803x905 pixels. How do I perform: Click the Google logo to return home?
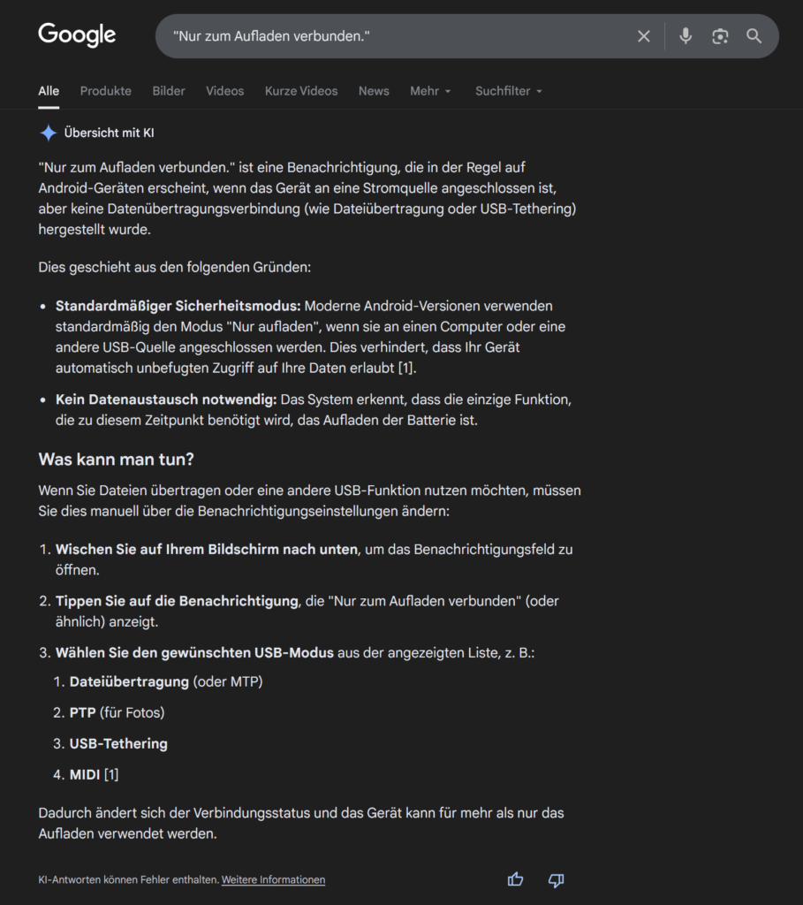click(x=76, y=34)
